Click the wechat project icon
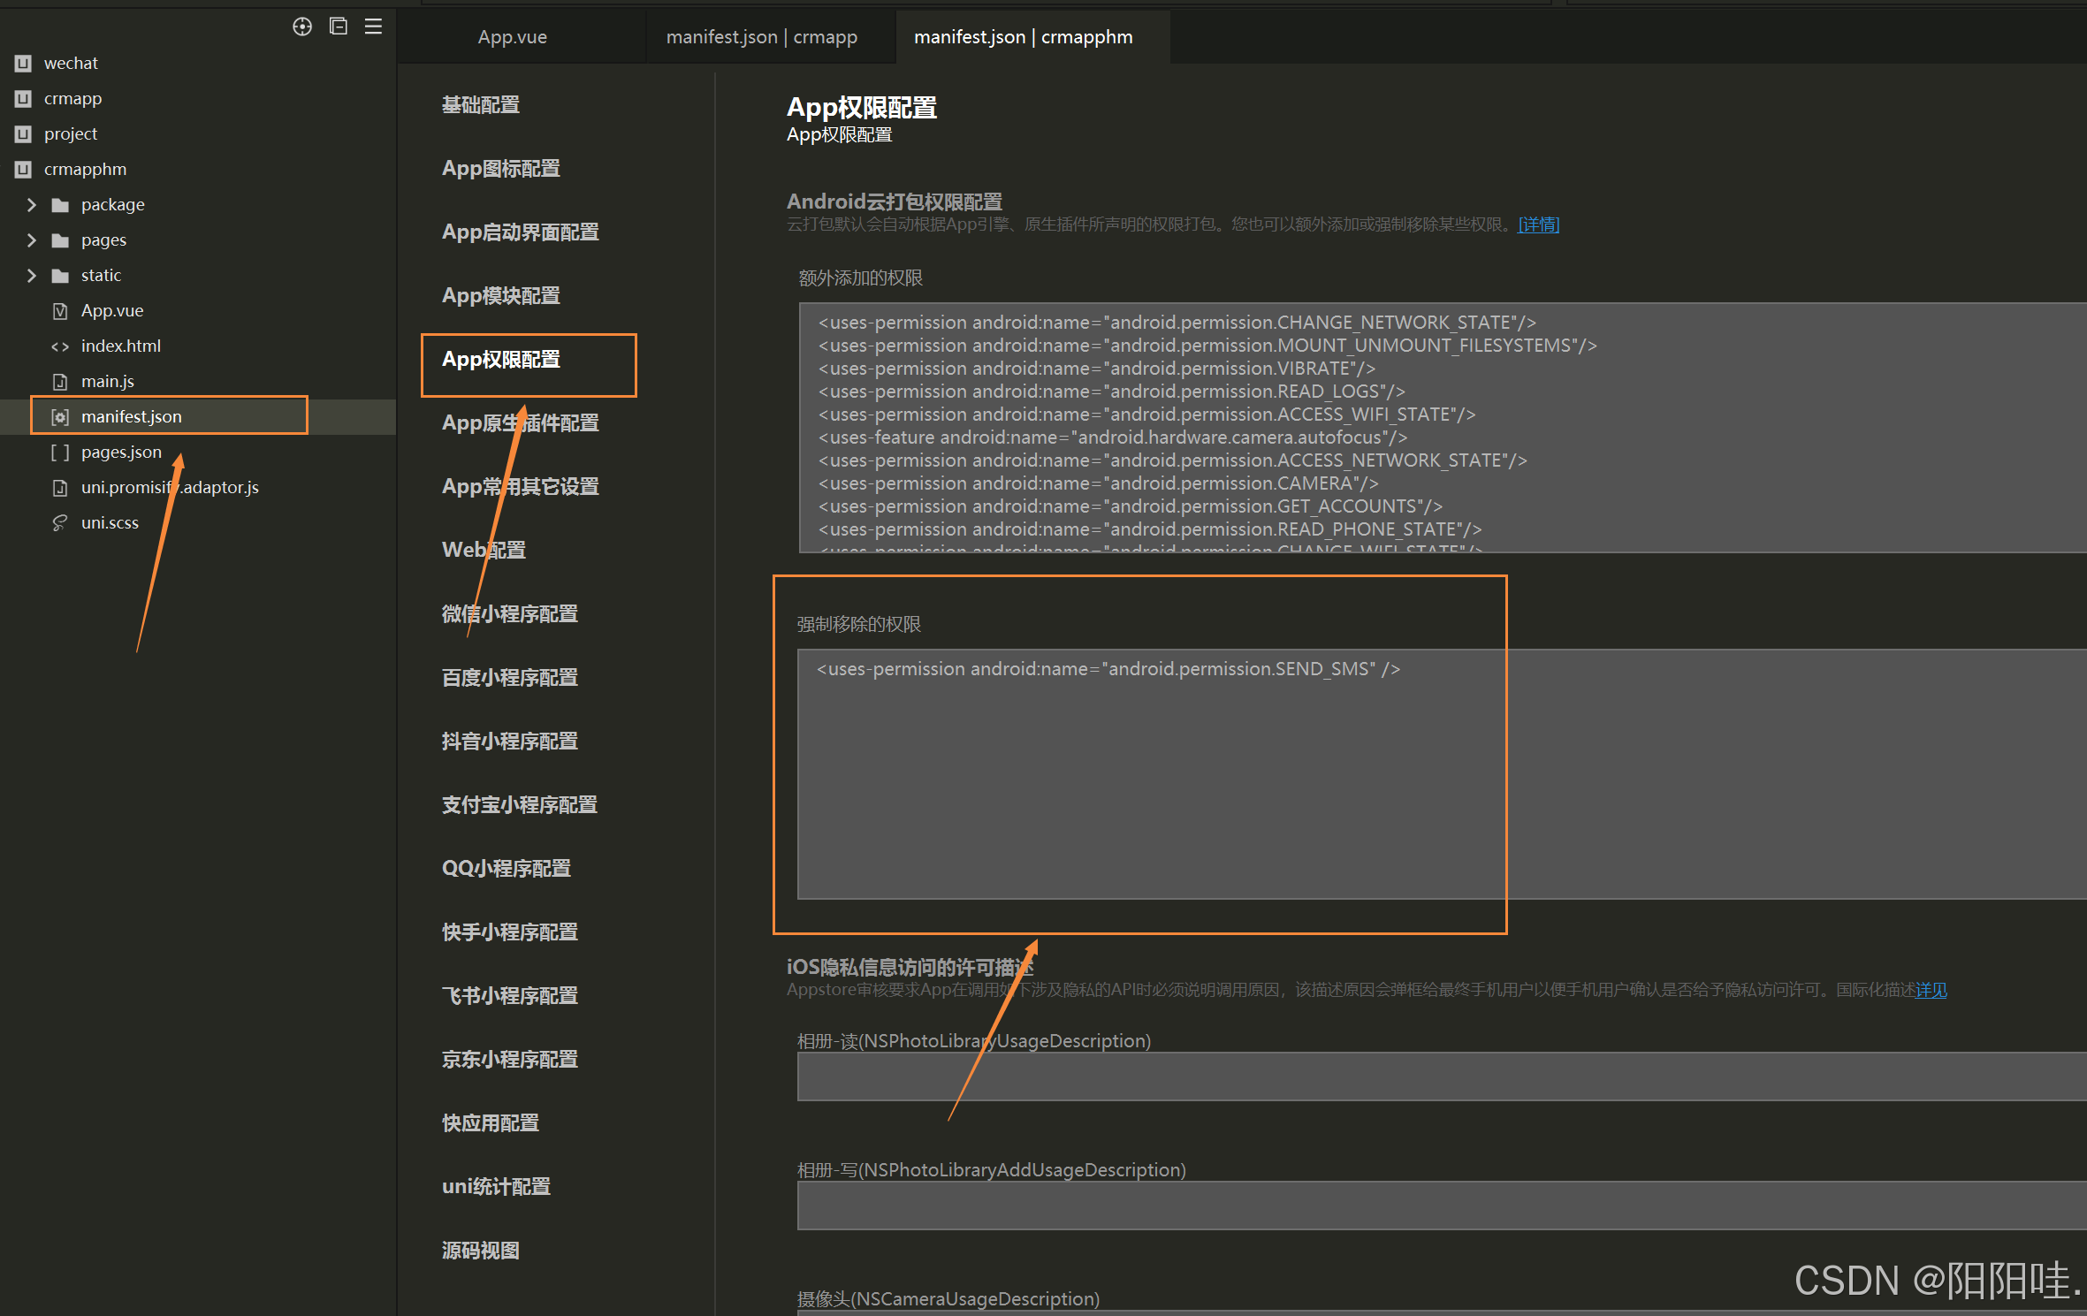The image size is (2087, 1316). pyautogui.click(x=23, y=64)
